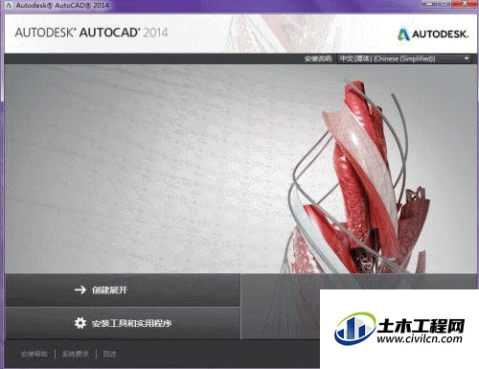Open the 安装帮助 link

[x=34, y=354]
